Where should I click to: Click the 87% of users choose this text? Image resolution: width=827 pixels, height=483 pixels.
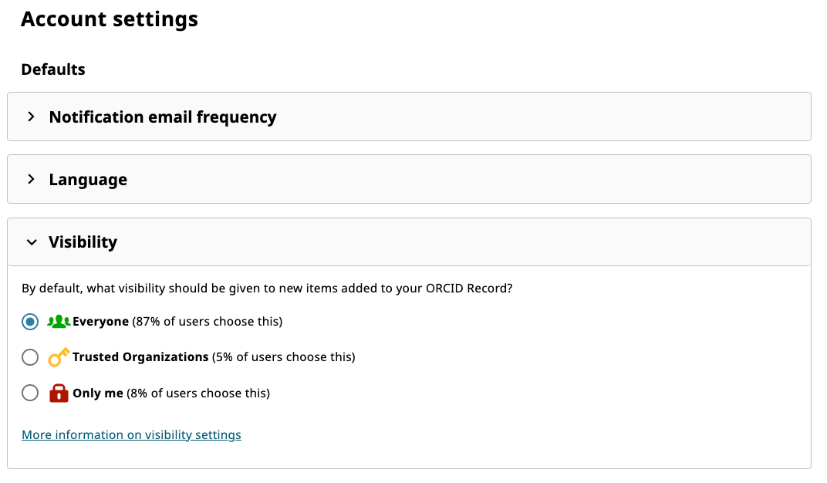(x=207, y=322)
